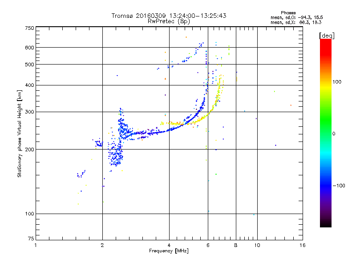Click the x-axis tick label '10'
Viewport: 356px width, 267px height.
pyautogui.click(x=257, y=245)
